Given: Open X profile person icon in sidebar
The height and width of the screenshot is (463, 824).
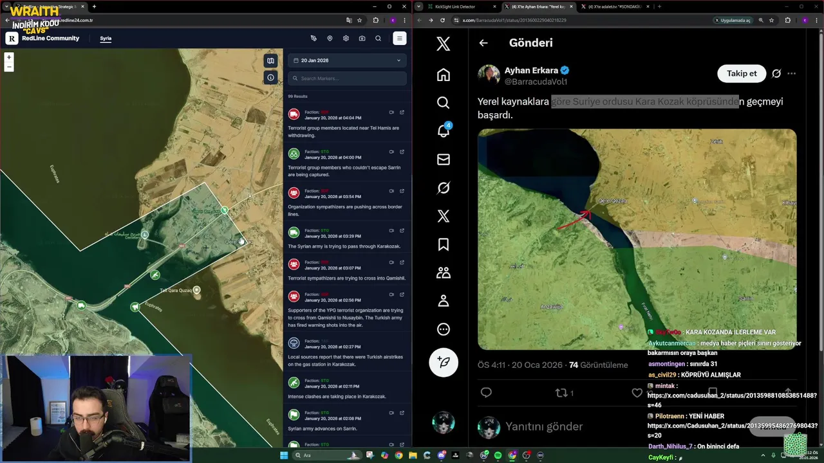Looking at the screenshot, I should click(444, 301).
